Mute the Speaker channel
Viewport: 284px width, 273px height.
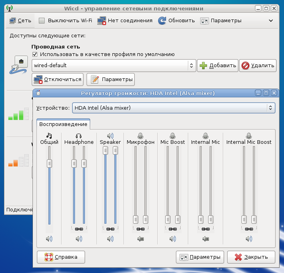click(110, 239)
